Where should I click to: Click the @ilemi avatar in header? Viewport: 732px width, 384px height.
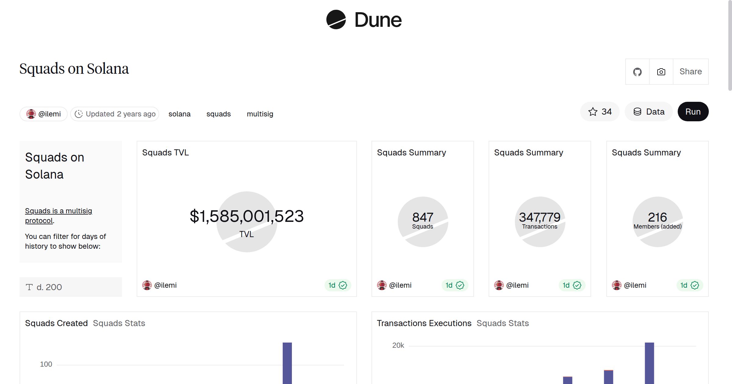[x=31, y=114]
